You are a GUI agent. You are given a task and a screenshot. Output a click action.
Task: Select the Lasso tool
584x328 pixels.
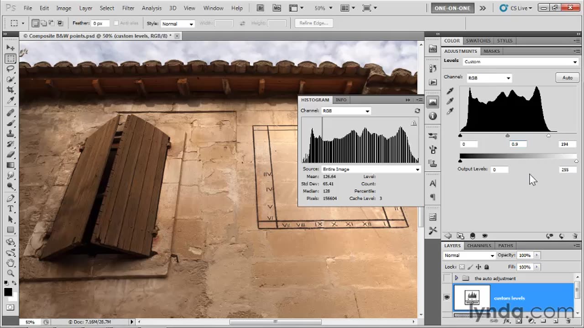pos(10,69)
